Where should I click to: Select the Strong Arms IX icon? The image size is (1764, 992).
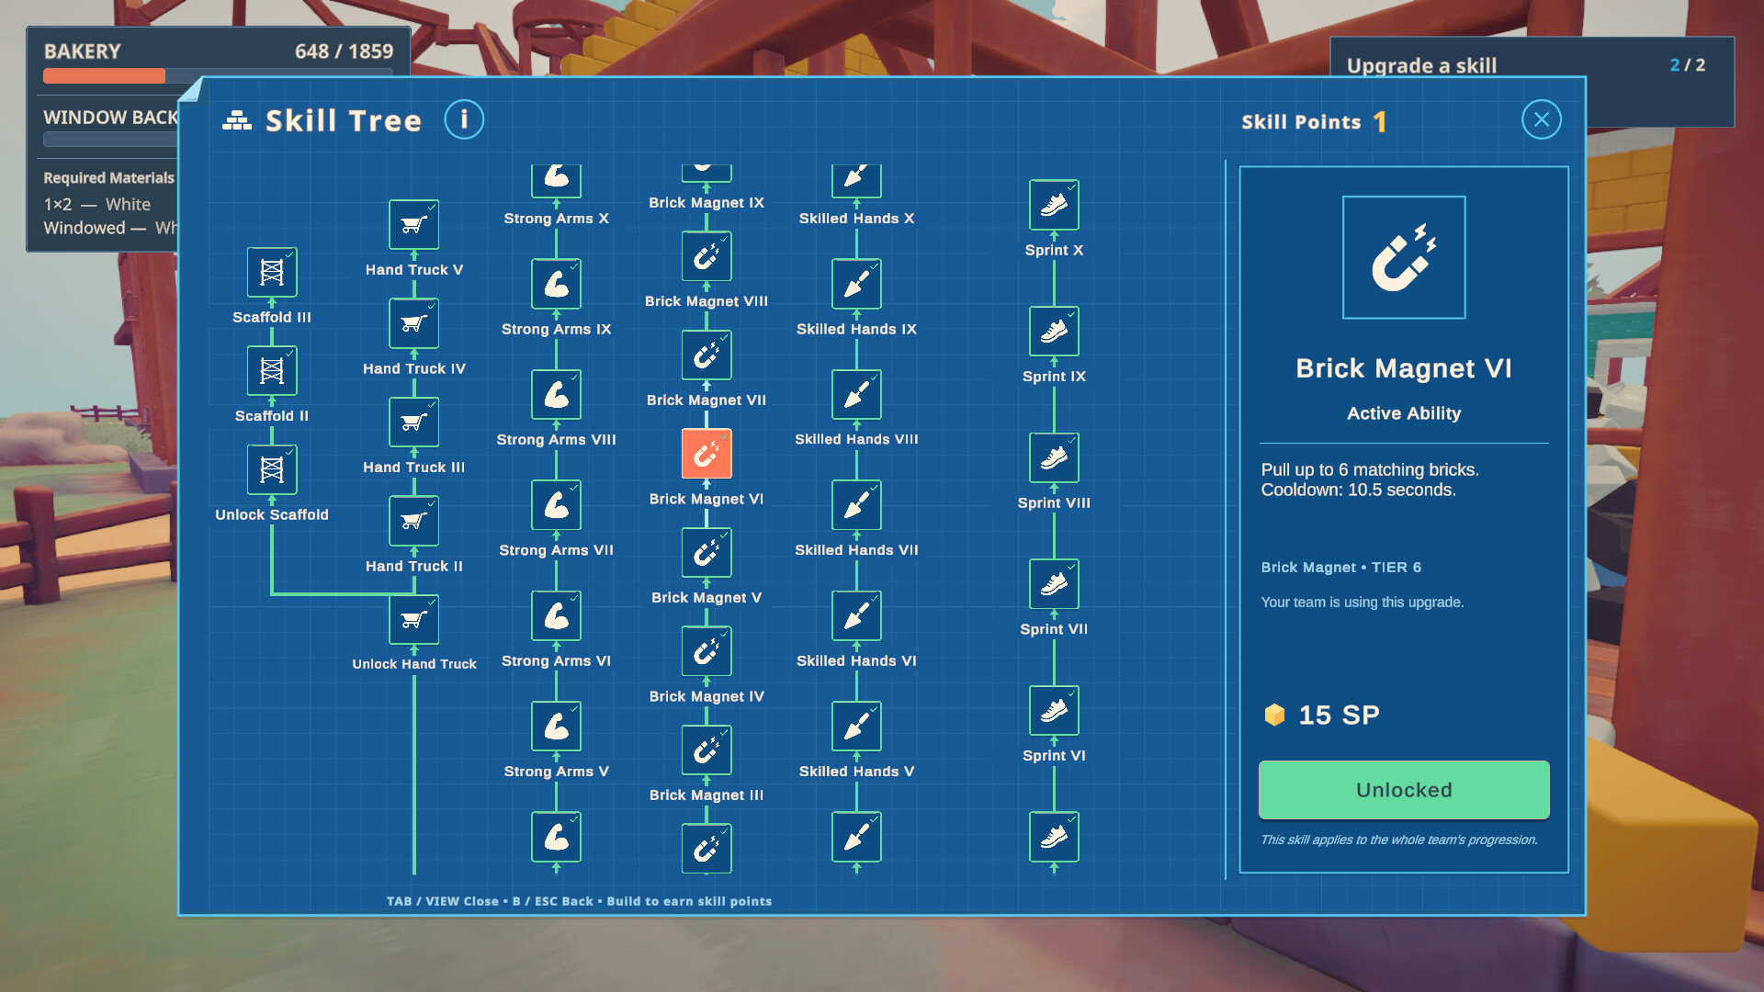point(556,284)
